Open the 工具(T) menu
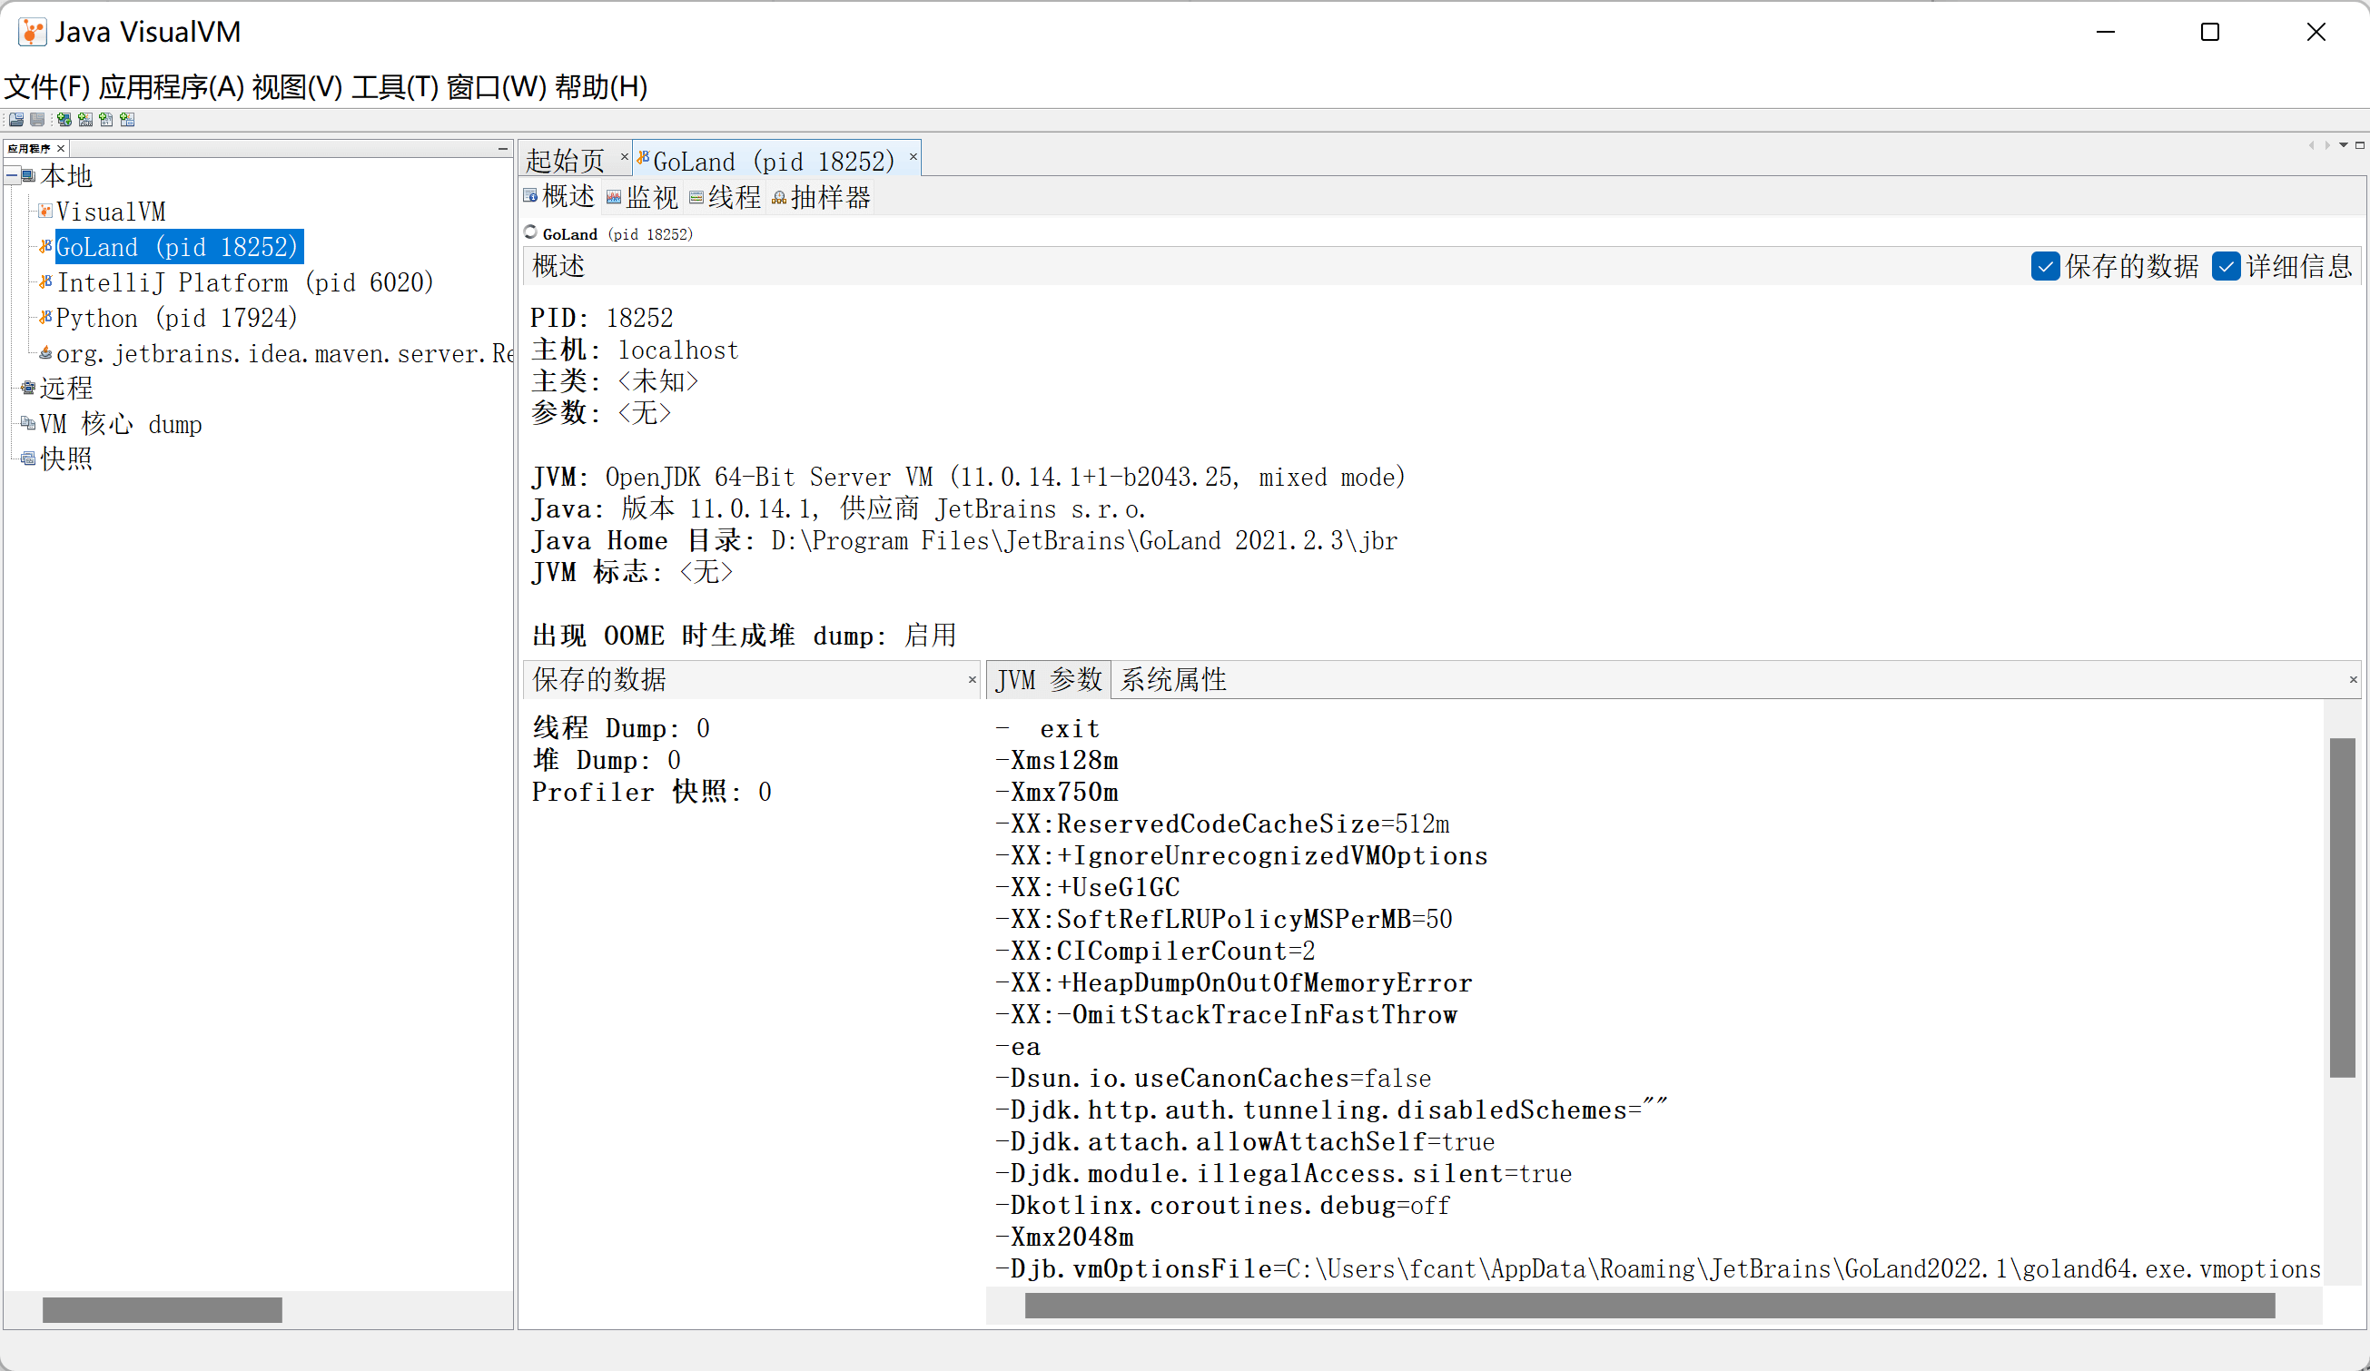Viewport: 2370px width, 1371px height. click(x=395, y=86)
